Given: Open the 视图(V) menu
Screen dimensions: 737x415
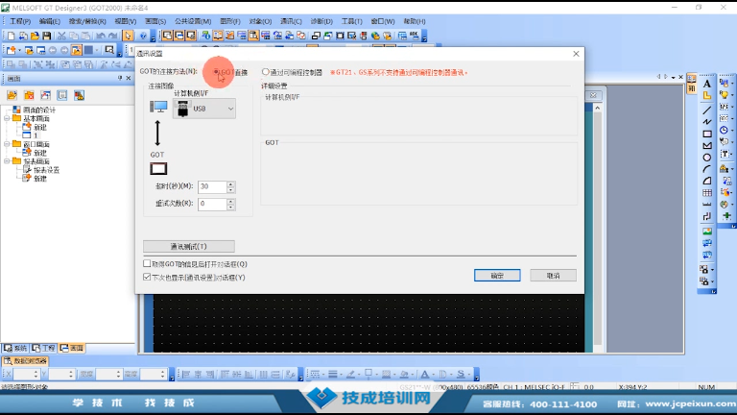Looking at the screenshot, I should [x=126, y=21].
